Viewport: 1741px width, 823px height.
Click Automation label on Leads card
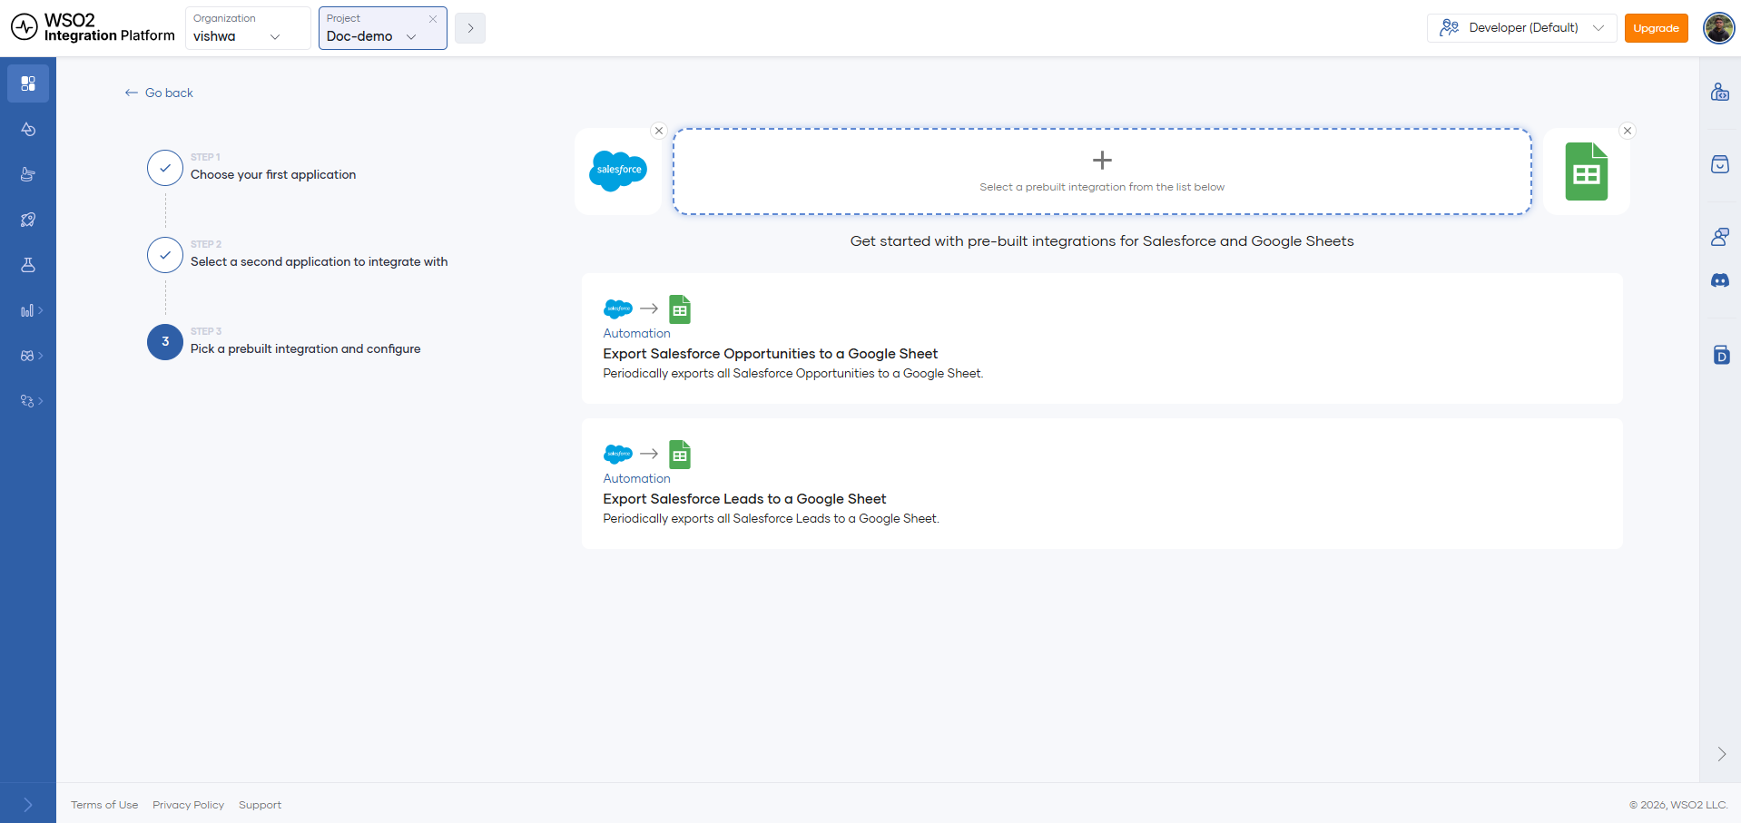[x=637, y=478]
